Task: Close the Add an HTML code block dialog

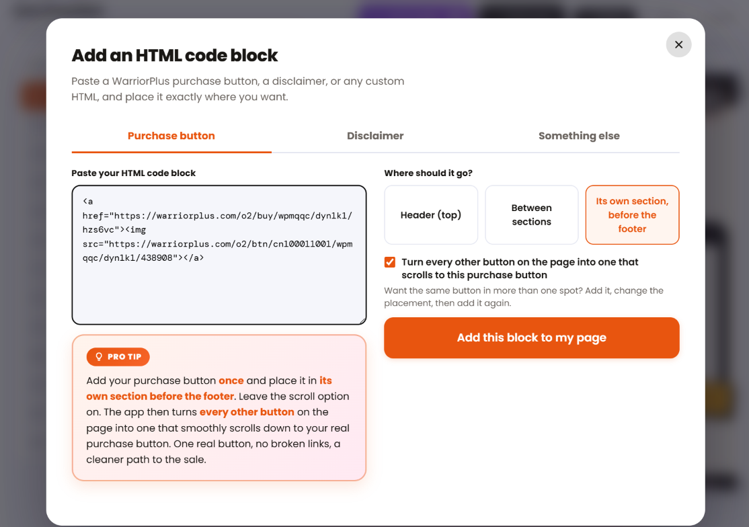Action: point(678,44)
